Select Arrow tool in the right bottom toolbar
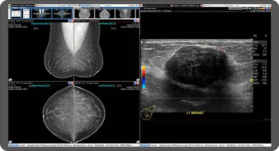 click(x=200, y=145)
